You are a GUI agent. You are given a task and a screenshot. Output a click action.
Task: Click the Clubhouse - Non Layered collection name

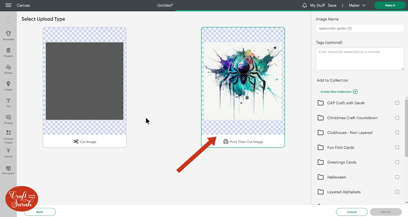coord(350,133)
